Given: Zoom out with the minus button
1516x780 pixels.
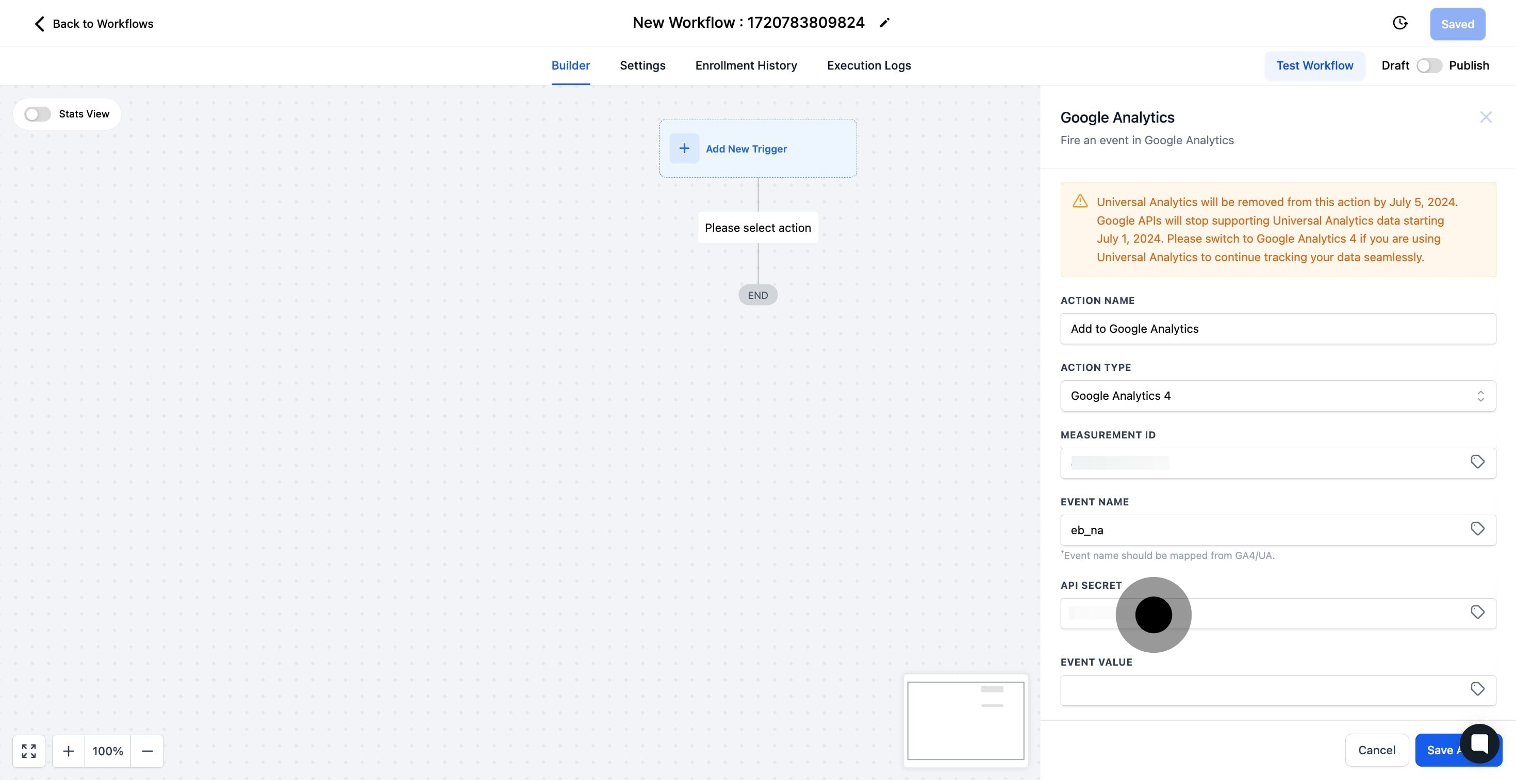Looking at the screenshot, I should [147, 751].
